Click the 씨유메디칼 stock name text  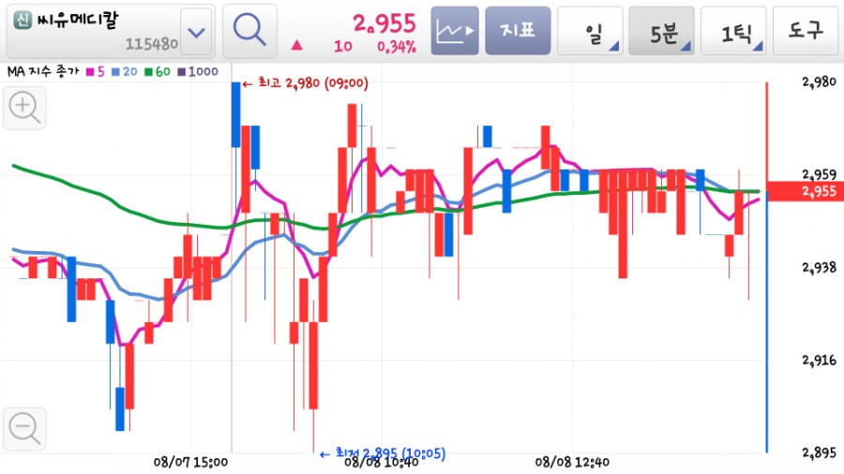(x=78, y=21)
